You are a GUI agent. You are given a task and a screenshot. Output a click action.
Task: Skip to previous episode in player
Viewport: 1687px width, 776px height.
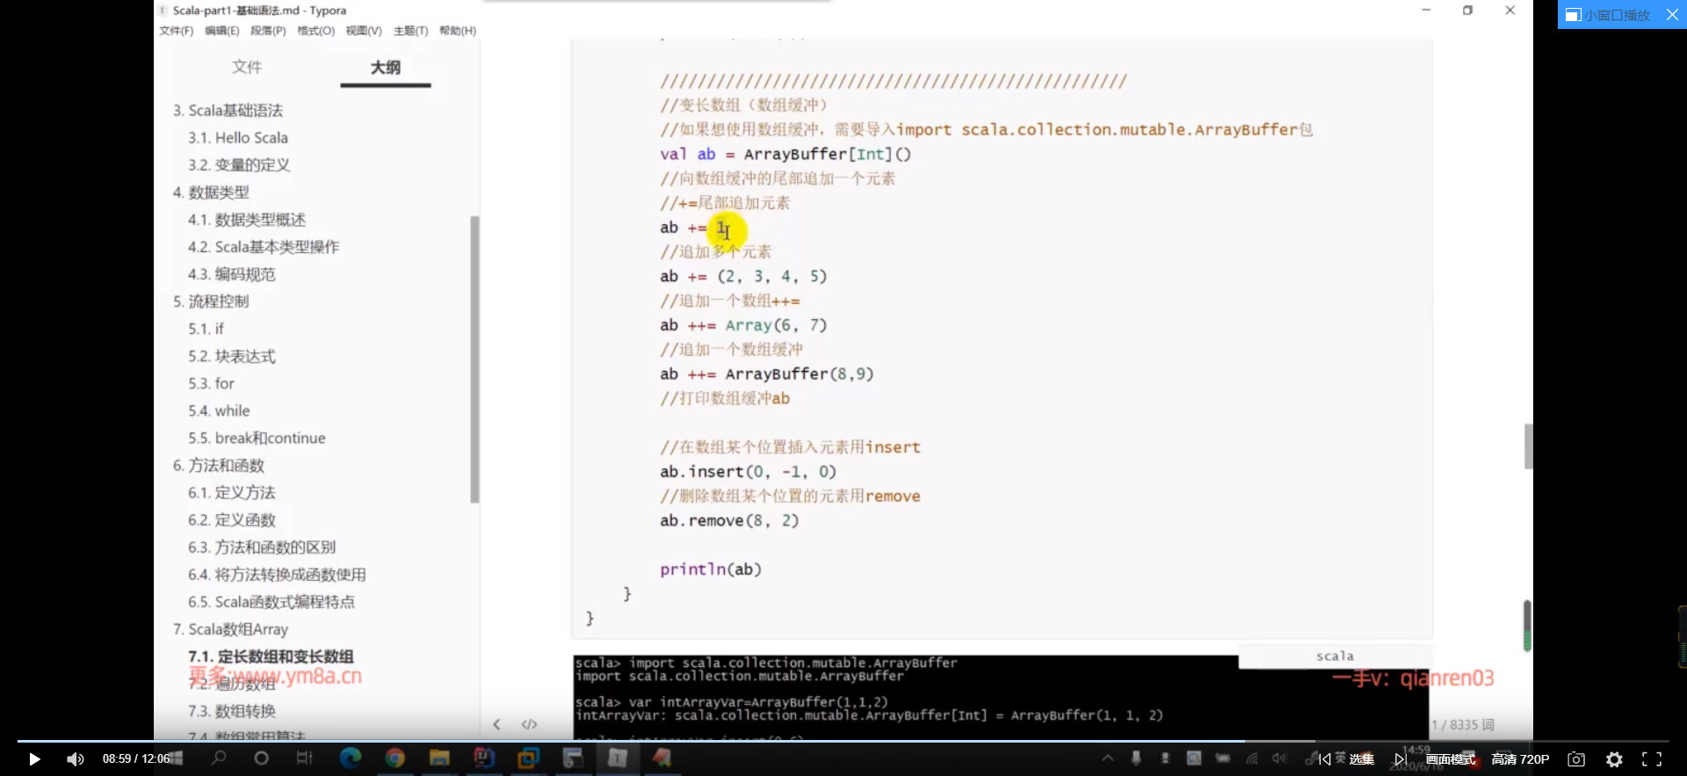point(1325,759)
